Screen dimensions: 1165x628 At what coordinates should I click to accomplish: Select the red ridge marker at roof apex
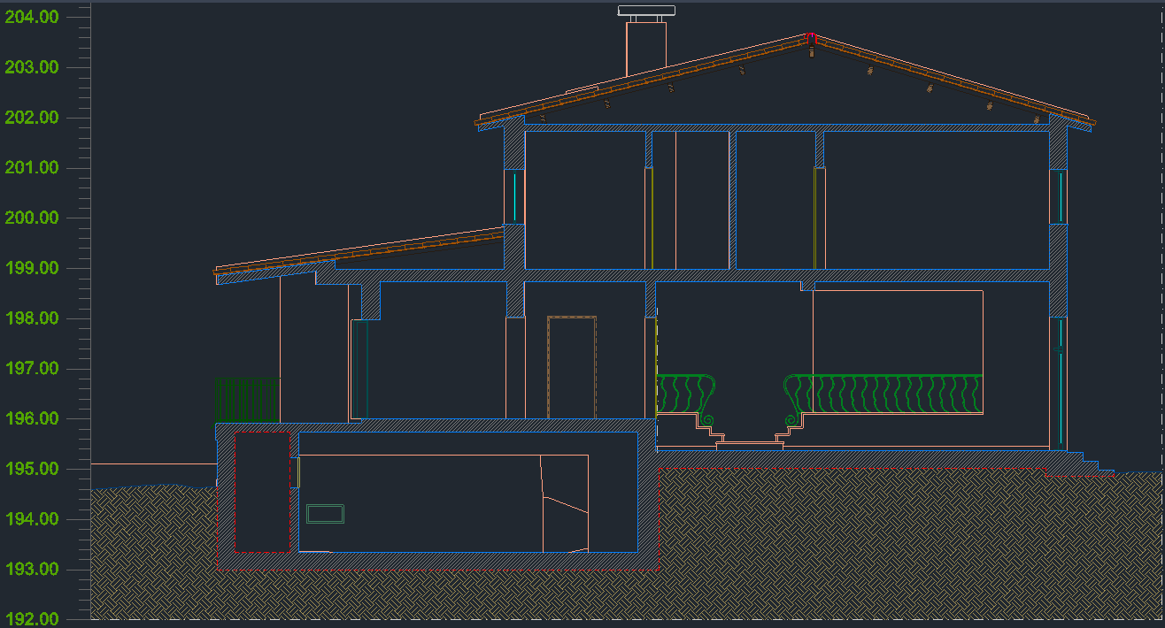point(808,39)
